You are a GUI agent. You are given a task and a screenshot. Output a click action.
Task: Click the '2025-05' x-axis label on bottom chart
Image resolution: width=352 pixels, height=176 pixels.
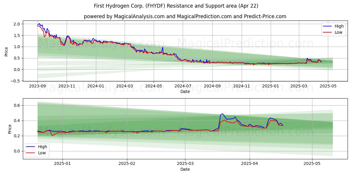[312, 164]
